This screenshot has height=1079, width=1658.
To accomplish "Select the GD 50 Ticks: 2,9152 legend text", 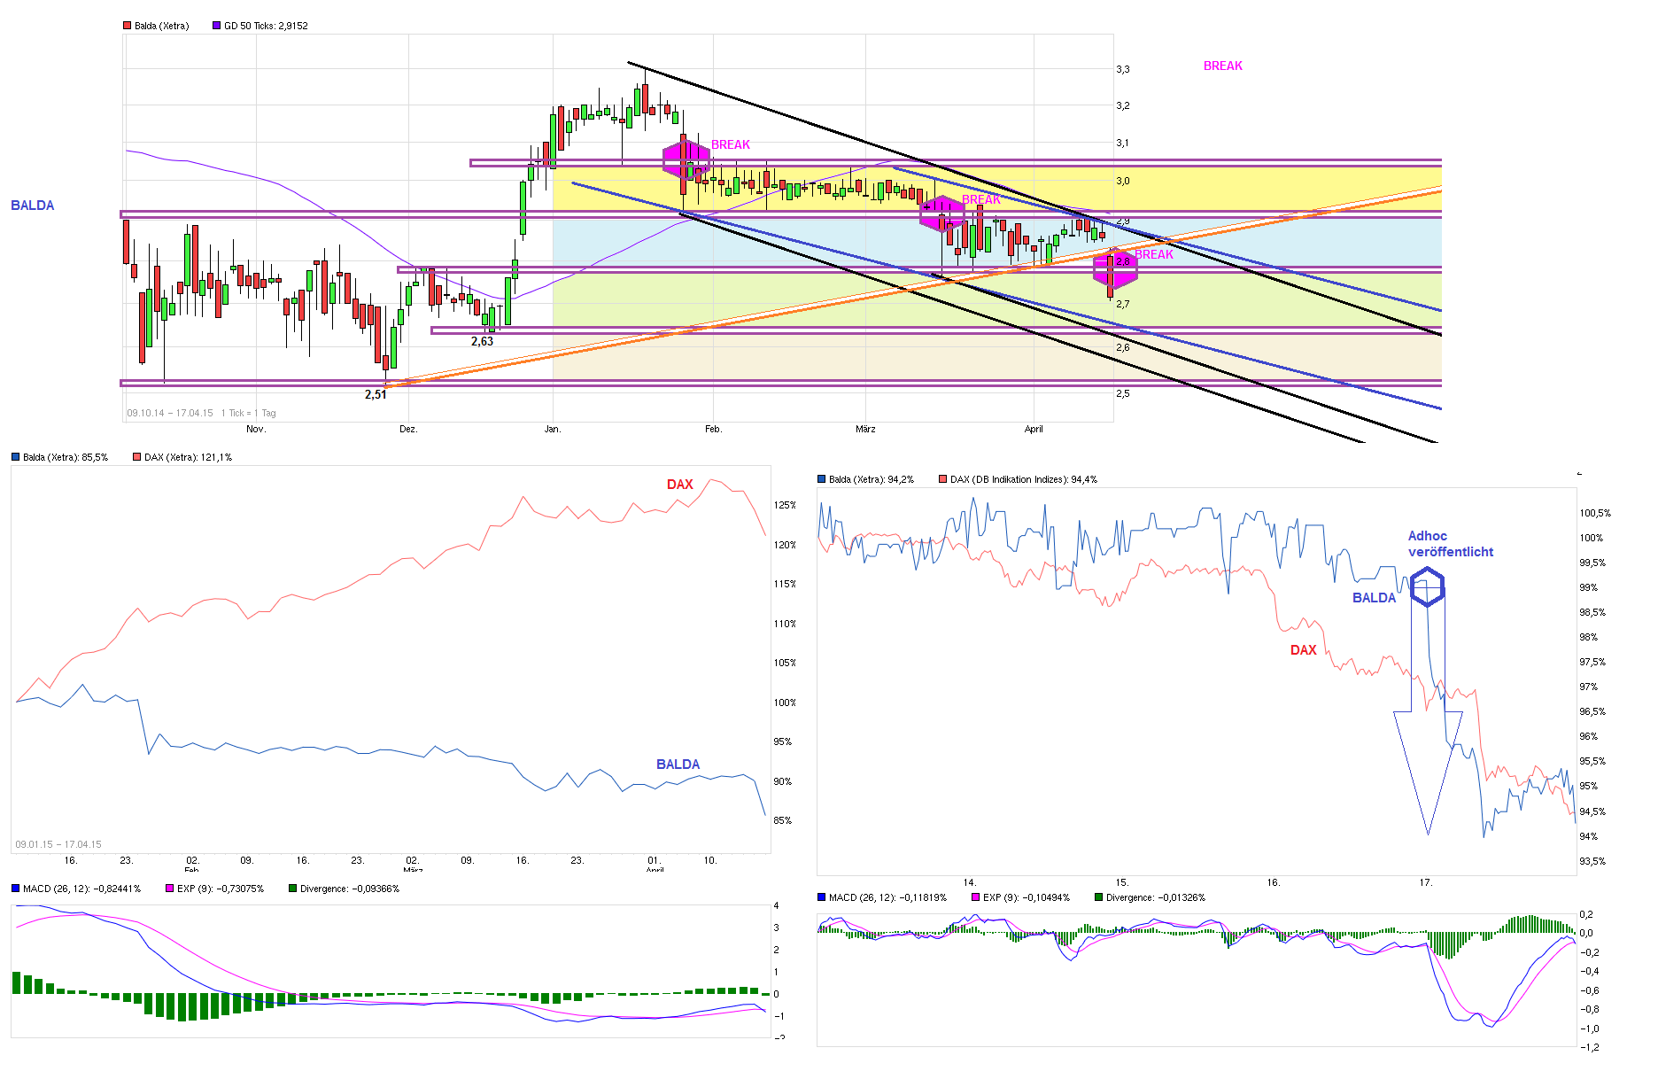I will (x=266, y=26).
